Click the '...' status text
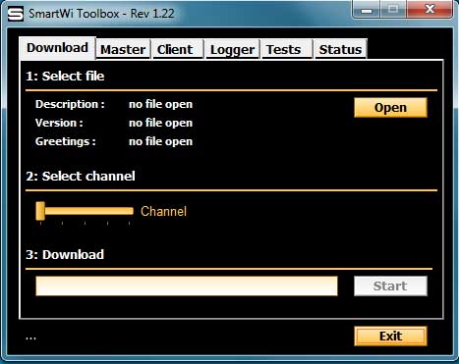Screen dimensions: 459x364 (31, 338)
